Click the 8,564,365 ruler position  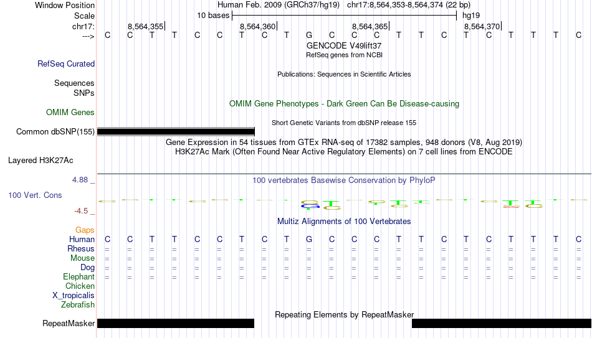[370, 26]
